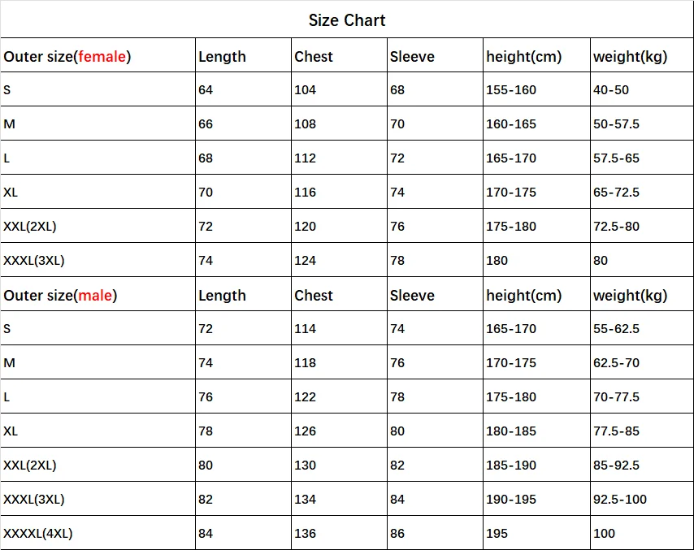Select the chest value 130
The width and height of the screenshot is (694, 550).
306,465
